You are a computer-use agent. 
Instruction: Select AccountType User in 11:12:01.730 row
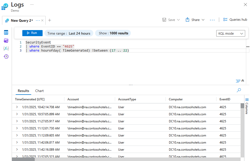pyautogui.click(x=121, y=128)
